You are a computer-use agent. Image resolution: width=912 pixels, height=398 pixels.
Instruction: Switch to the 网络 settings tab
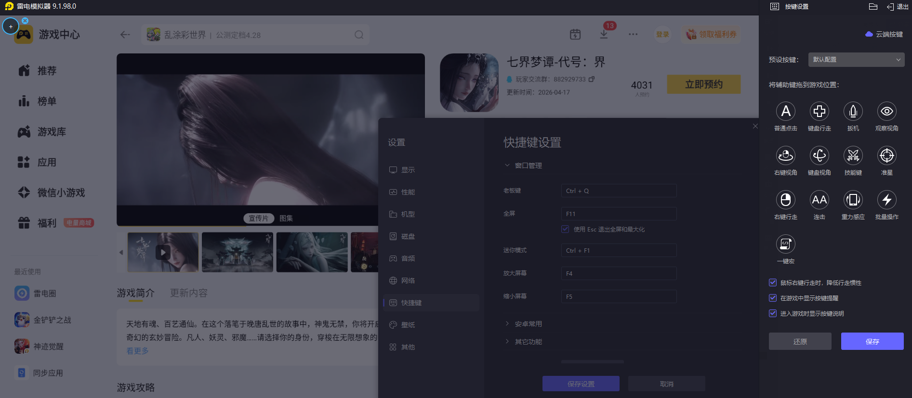[x=408, y=281]
